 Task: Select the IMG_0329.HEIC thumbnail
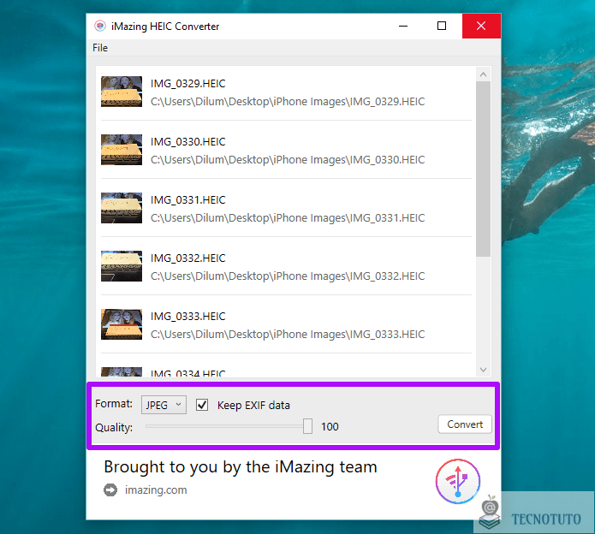point(122,92)
